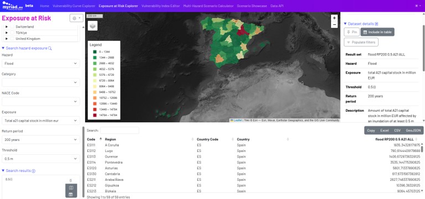Screen dimensions: 425x199
Task: Click the 9408 – 10752 legend color swatch
Action: (x=95, y=92)
